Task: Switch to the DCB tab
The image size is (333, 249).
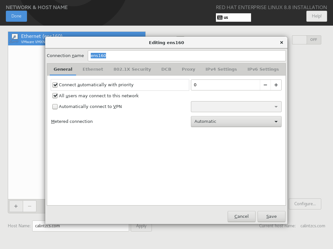Action: [x=166, y=69]
